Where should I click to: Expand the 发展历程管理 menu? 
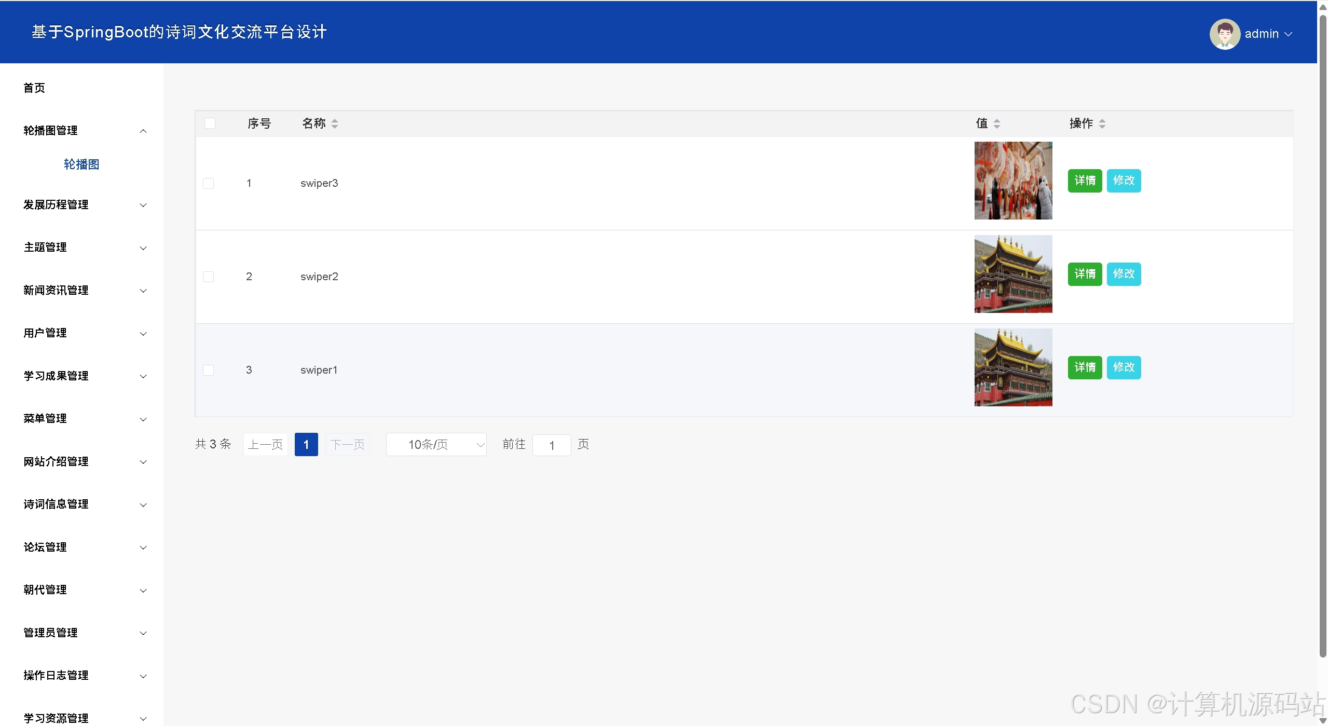point(81,205)
